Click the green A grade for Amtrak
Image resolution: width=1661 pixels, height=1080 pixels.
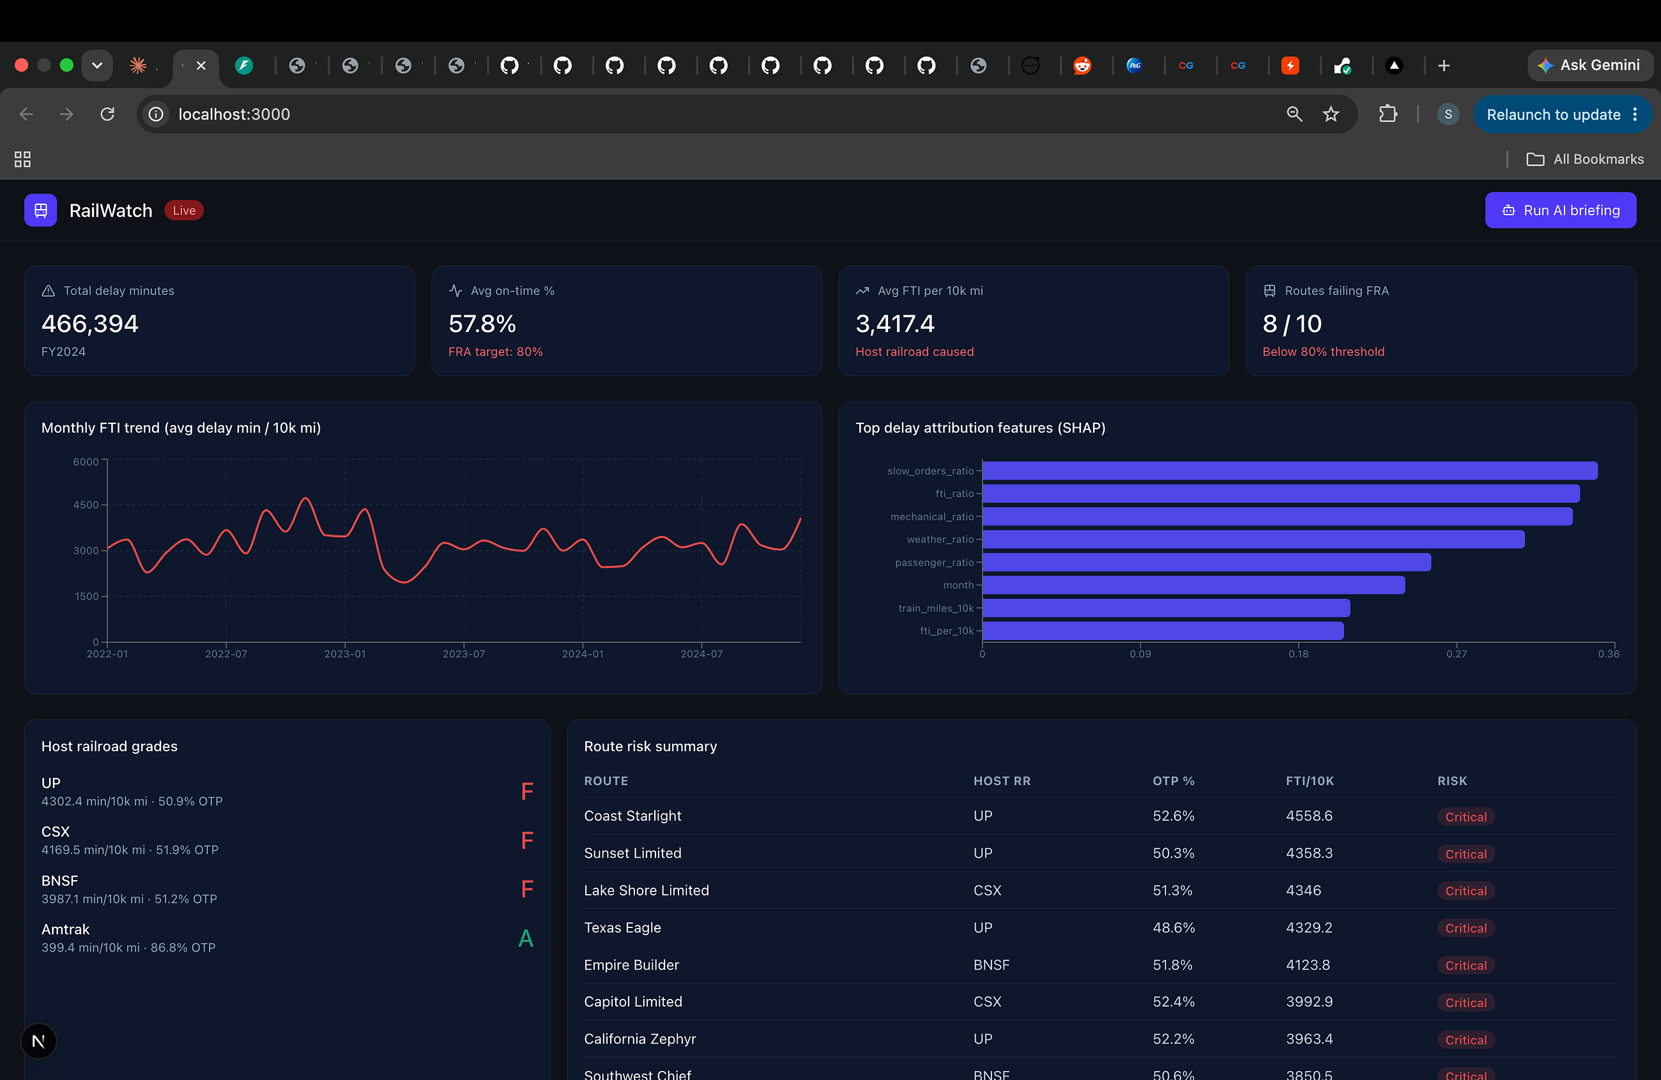point(526,938)
